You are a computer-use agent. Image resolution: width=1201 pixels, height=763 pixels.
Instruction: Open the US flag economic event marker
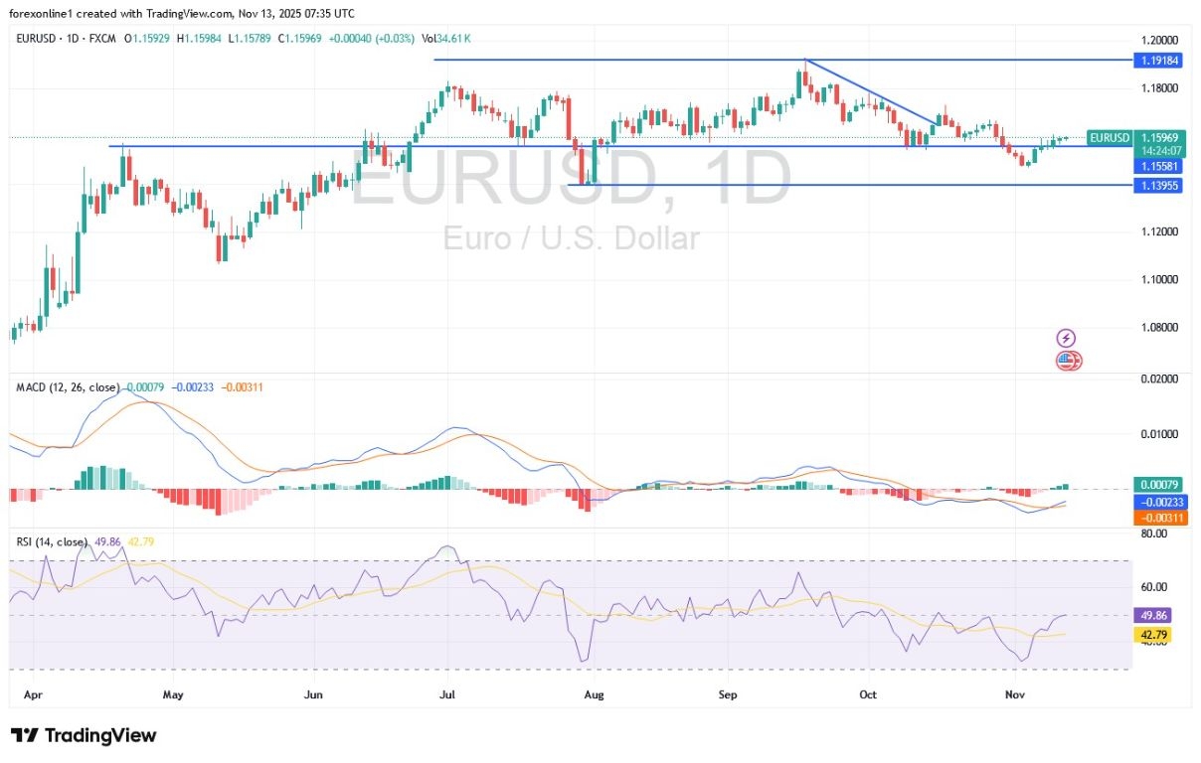(1067, 361)
